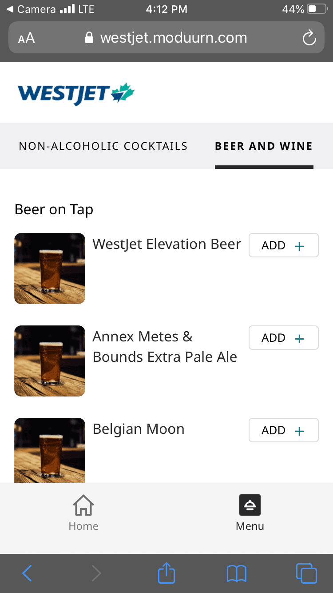Open the Menu cloche icon
333x593 pixels.
tap(250, 505)
